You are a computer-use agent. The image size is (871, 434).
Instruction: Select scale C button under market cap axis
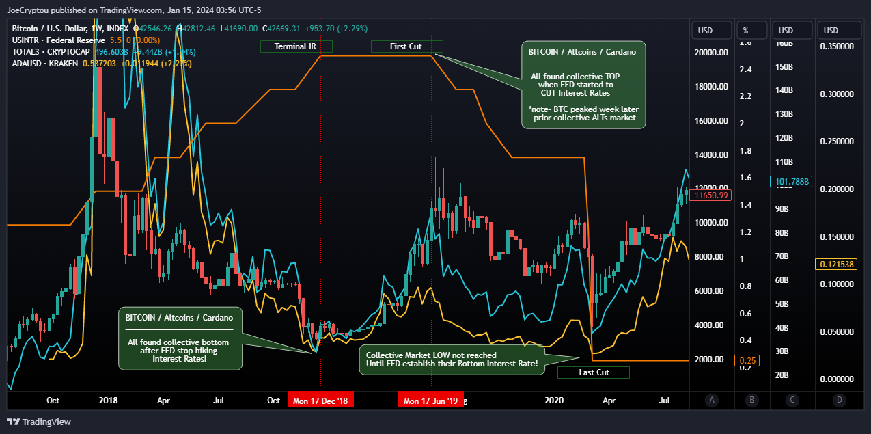pos(792,400)
